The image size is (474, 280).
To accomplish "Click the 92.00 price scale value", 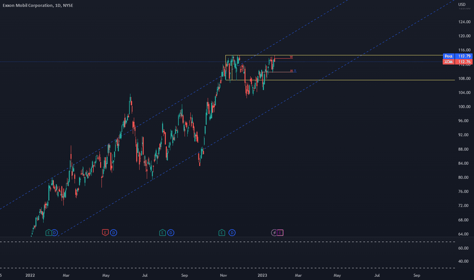I will click(464, 135).
